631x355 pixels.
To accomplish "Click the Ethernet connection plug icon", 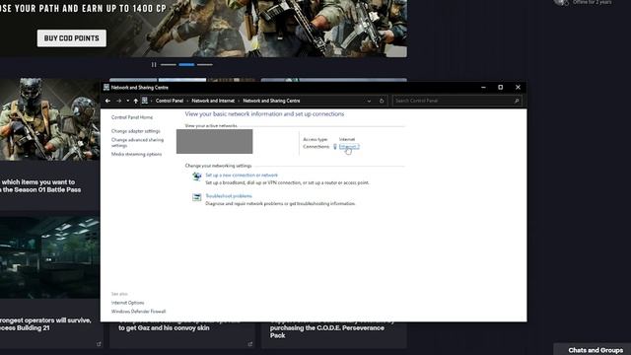I will pyautogui.click(x=335, y=147).
